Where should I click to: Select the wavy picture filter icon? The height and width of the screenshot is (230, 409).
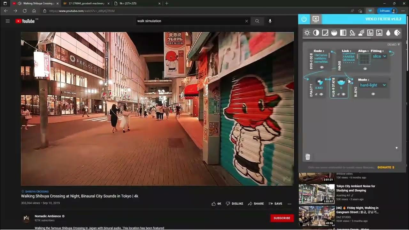(x=370, y=33)
